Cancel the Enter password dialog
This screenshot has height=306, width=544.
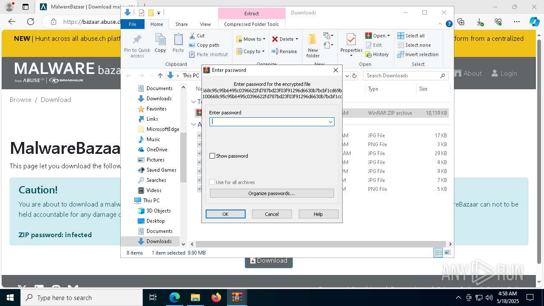(x=272, y=214)
